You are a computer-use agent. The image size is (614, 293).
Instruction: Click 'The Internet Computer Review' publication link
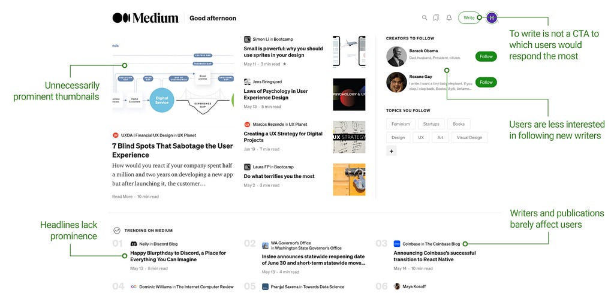click(205, 287)
